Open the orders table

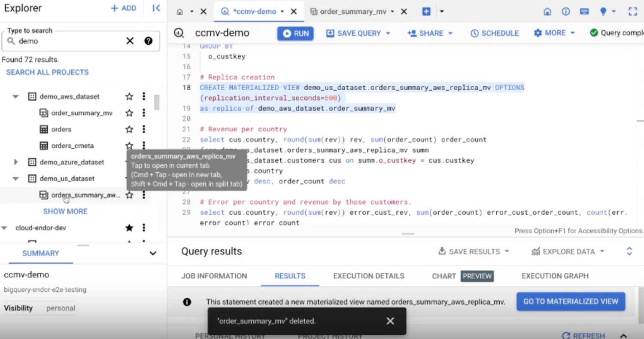[x=61, y=129]
